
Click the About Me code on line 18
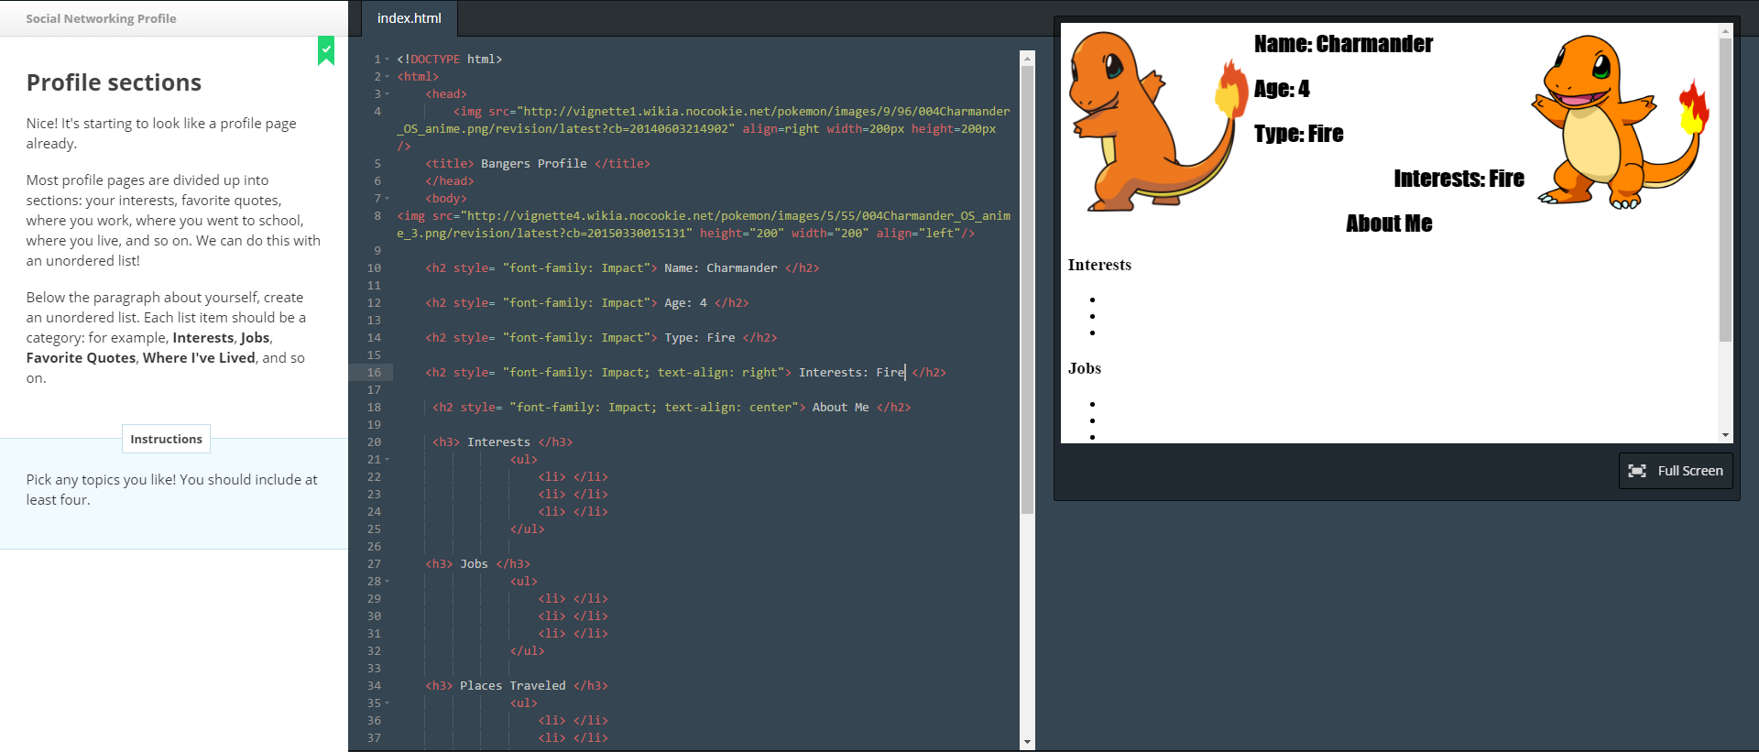point(839,408)
